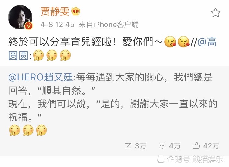The image size is (229, 167).
Task: Tap the first kiss emoji in the post
Action: pyautogui.click(x=170, y=42)
